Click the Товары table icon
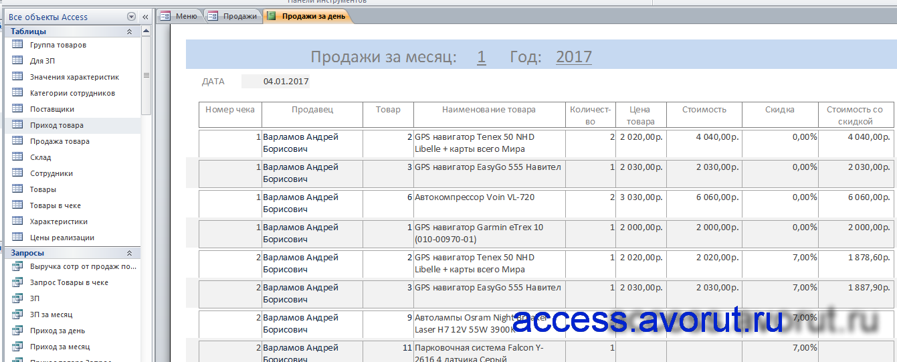Screen dimensions: 897x362 (x=17, y=189)
